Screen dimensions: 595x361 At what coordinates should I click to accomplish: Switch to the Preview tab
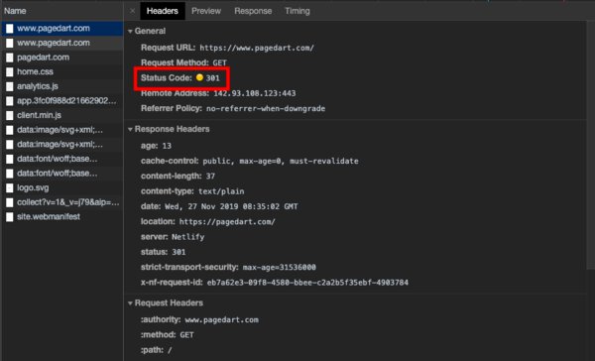click(206, 11)
